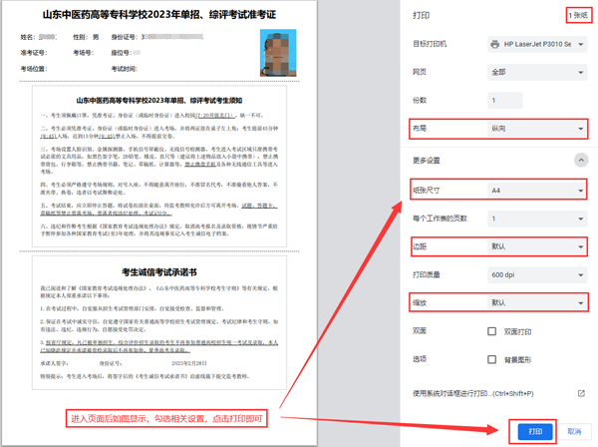Click the 份数 row label
598x447 pixels.
point(420,101)
